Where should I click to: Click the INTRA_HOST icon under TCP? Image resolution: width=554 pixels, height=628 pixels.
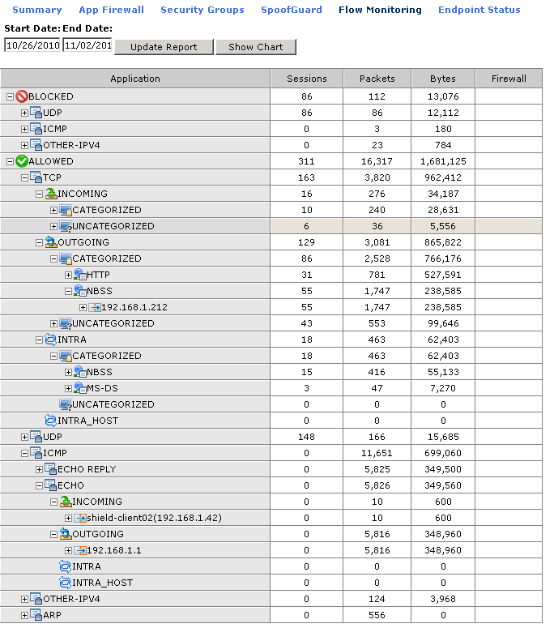(51, 421)
